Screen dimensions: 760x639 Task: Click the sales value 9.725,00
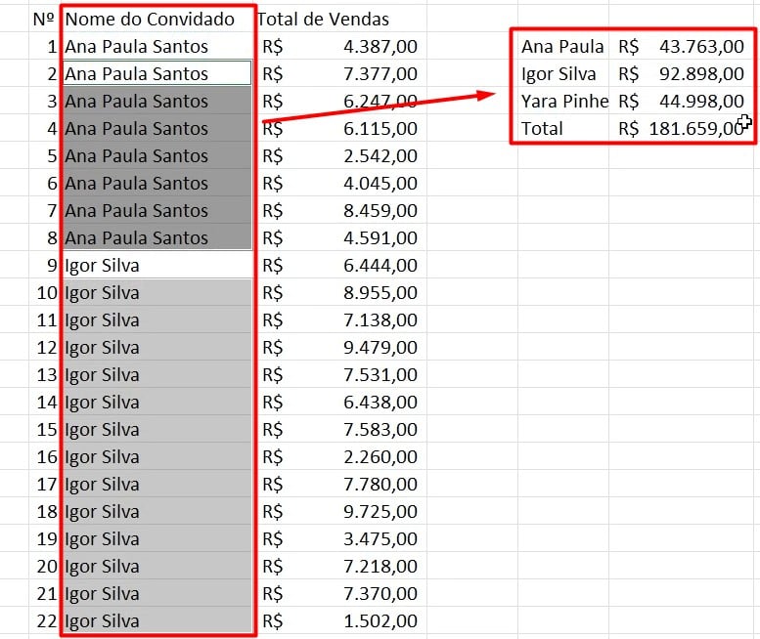click(x=380, y=511)
